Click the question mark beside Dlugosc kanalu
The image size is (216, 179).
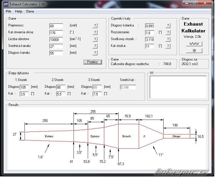pos(95,53)
